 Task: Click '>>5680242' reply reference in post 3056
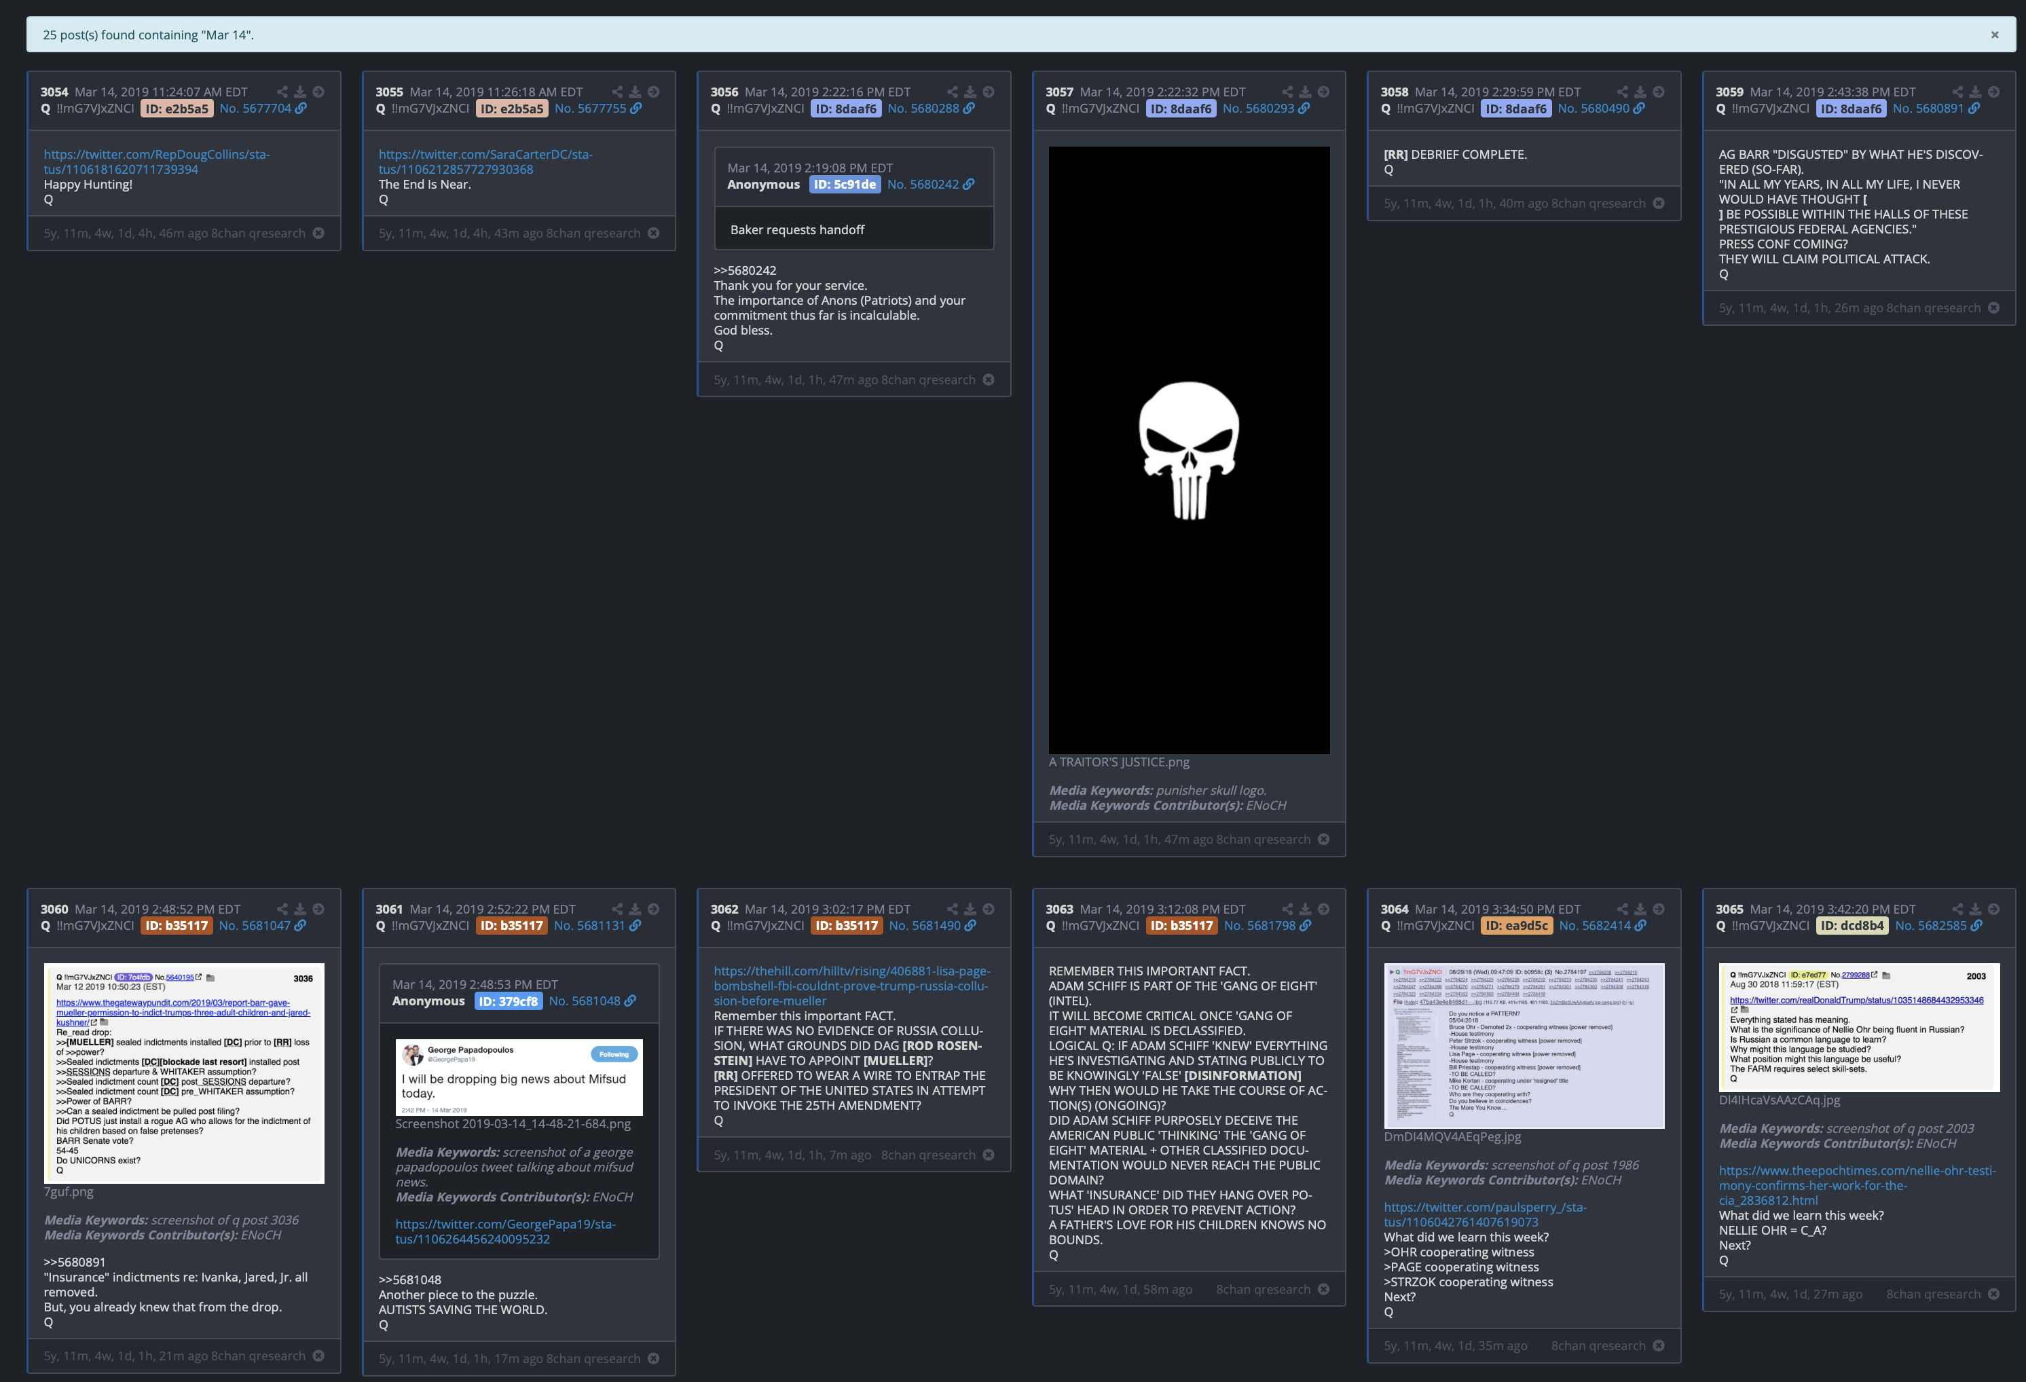point(745,270)
